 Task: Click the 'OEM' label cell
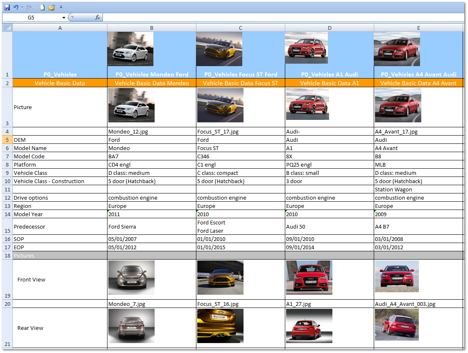tap(60, 140)
